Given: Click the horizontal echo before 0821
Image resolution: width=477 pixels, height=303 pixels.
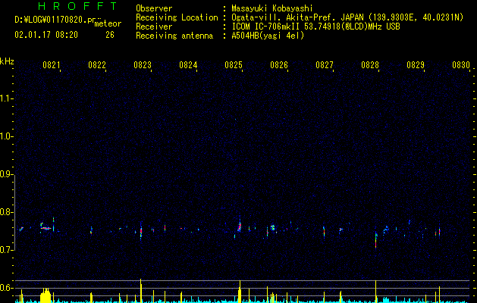Looking at the screenshot, I should point(46,228).
